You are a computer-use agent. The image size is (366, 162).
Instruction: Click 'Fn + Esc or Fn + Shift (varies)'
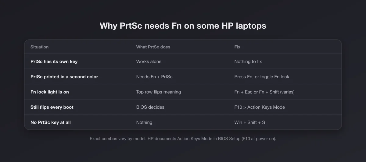264,92
